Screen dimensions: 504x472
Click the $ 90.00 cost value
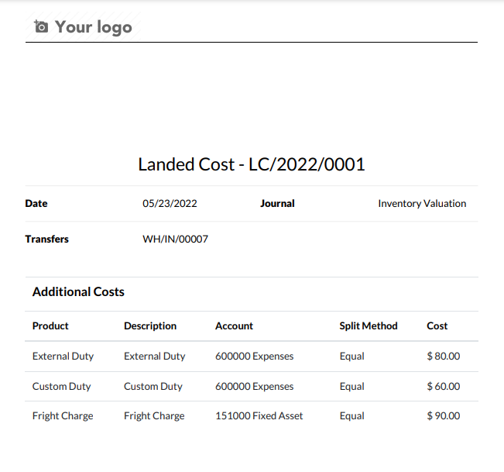(444, 415)
